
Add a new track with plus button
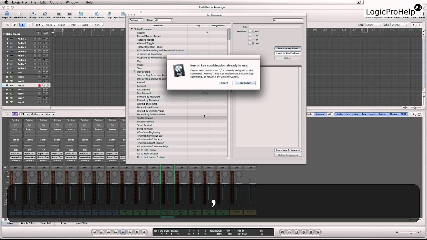click(x=39, y=33)
